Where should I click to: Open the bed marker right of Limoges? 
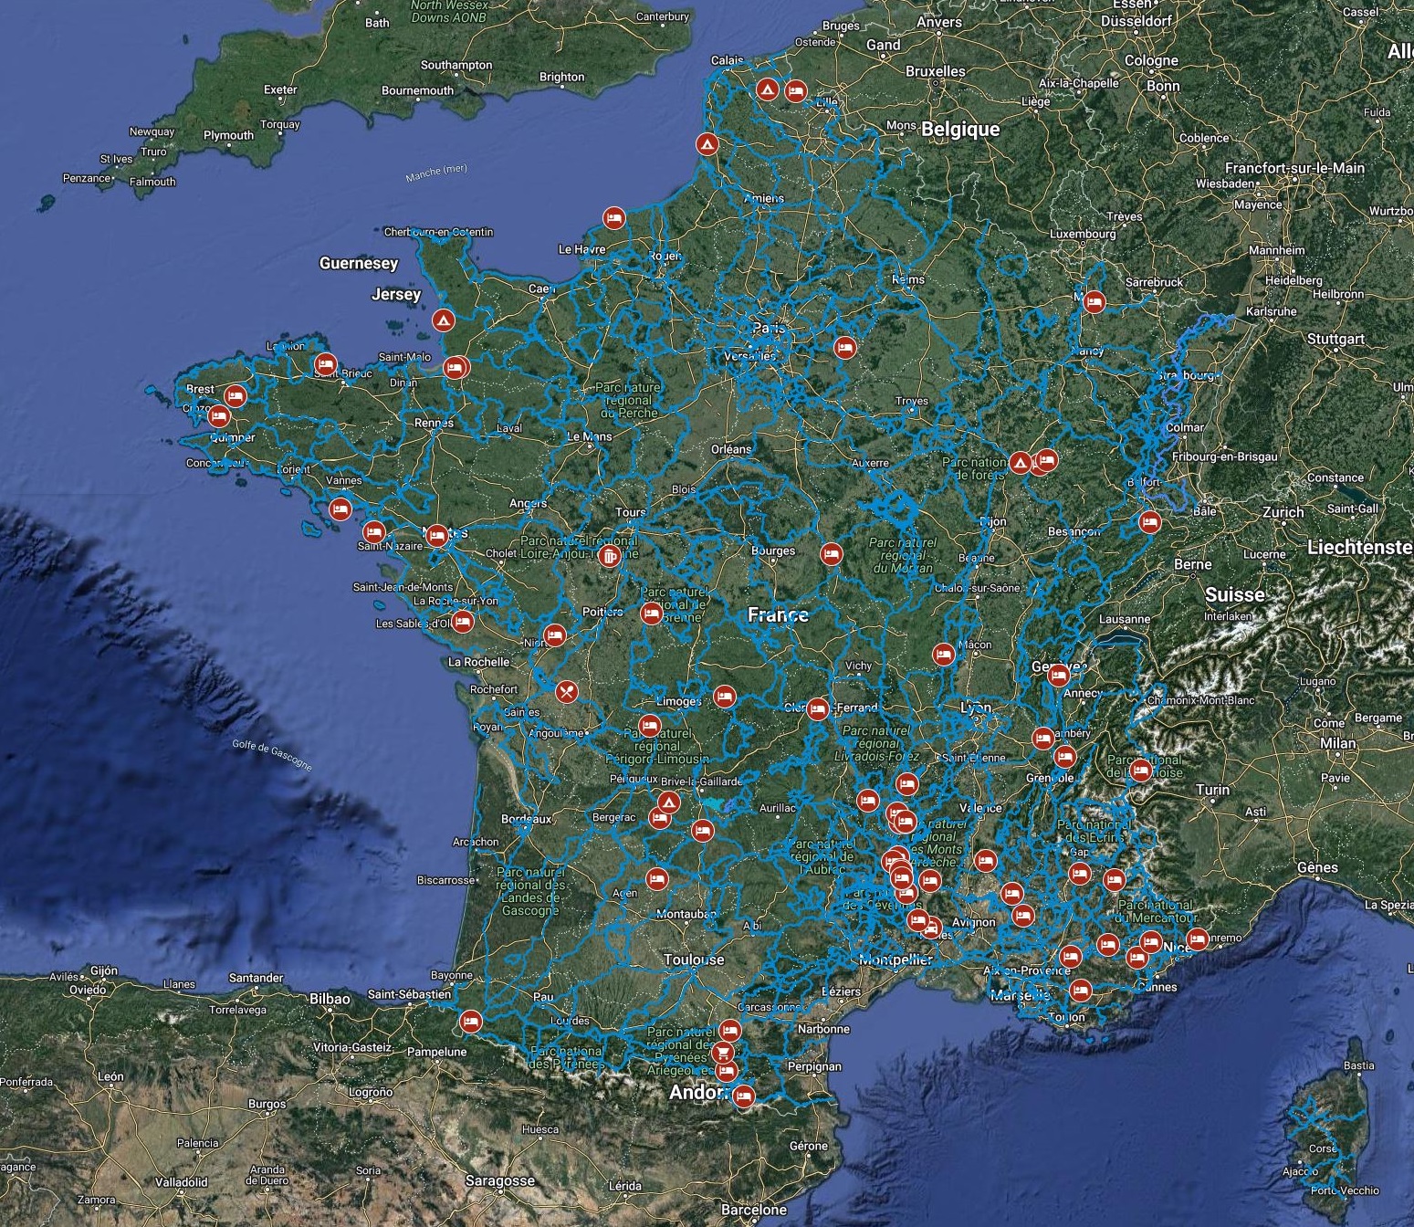click(x=724, y=697)
